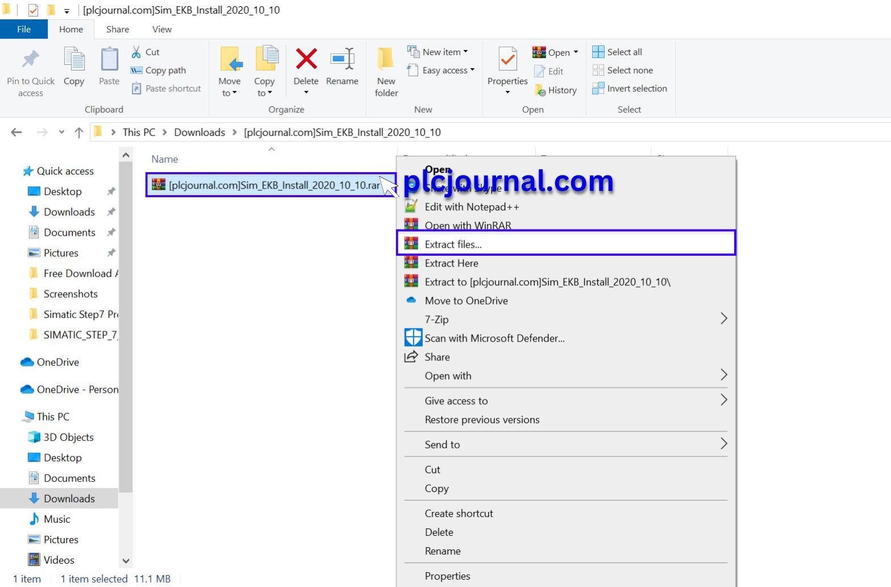Expand the Open with submenu
Screen dimensions: 891x587
[565, 376]
